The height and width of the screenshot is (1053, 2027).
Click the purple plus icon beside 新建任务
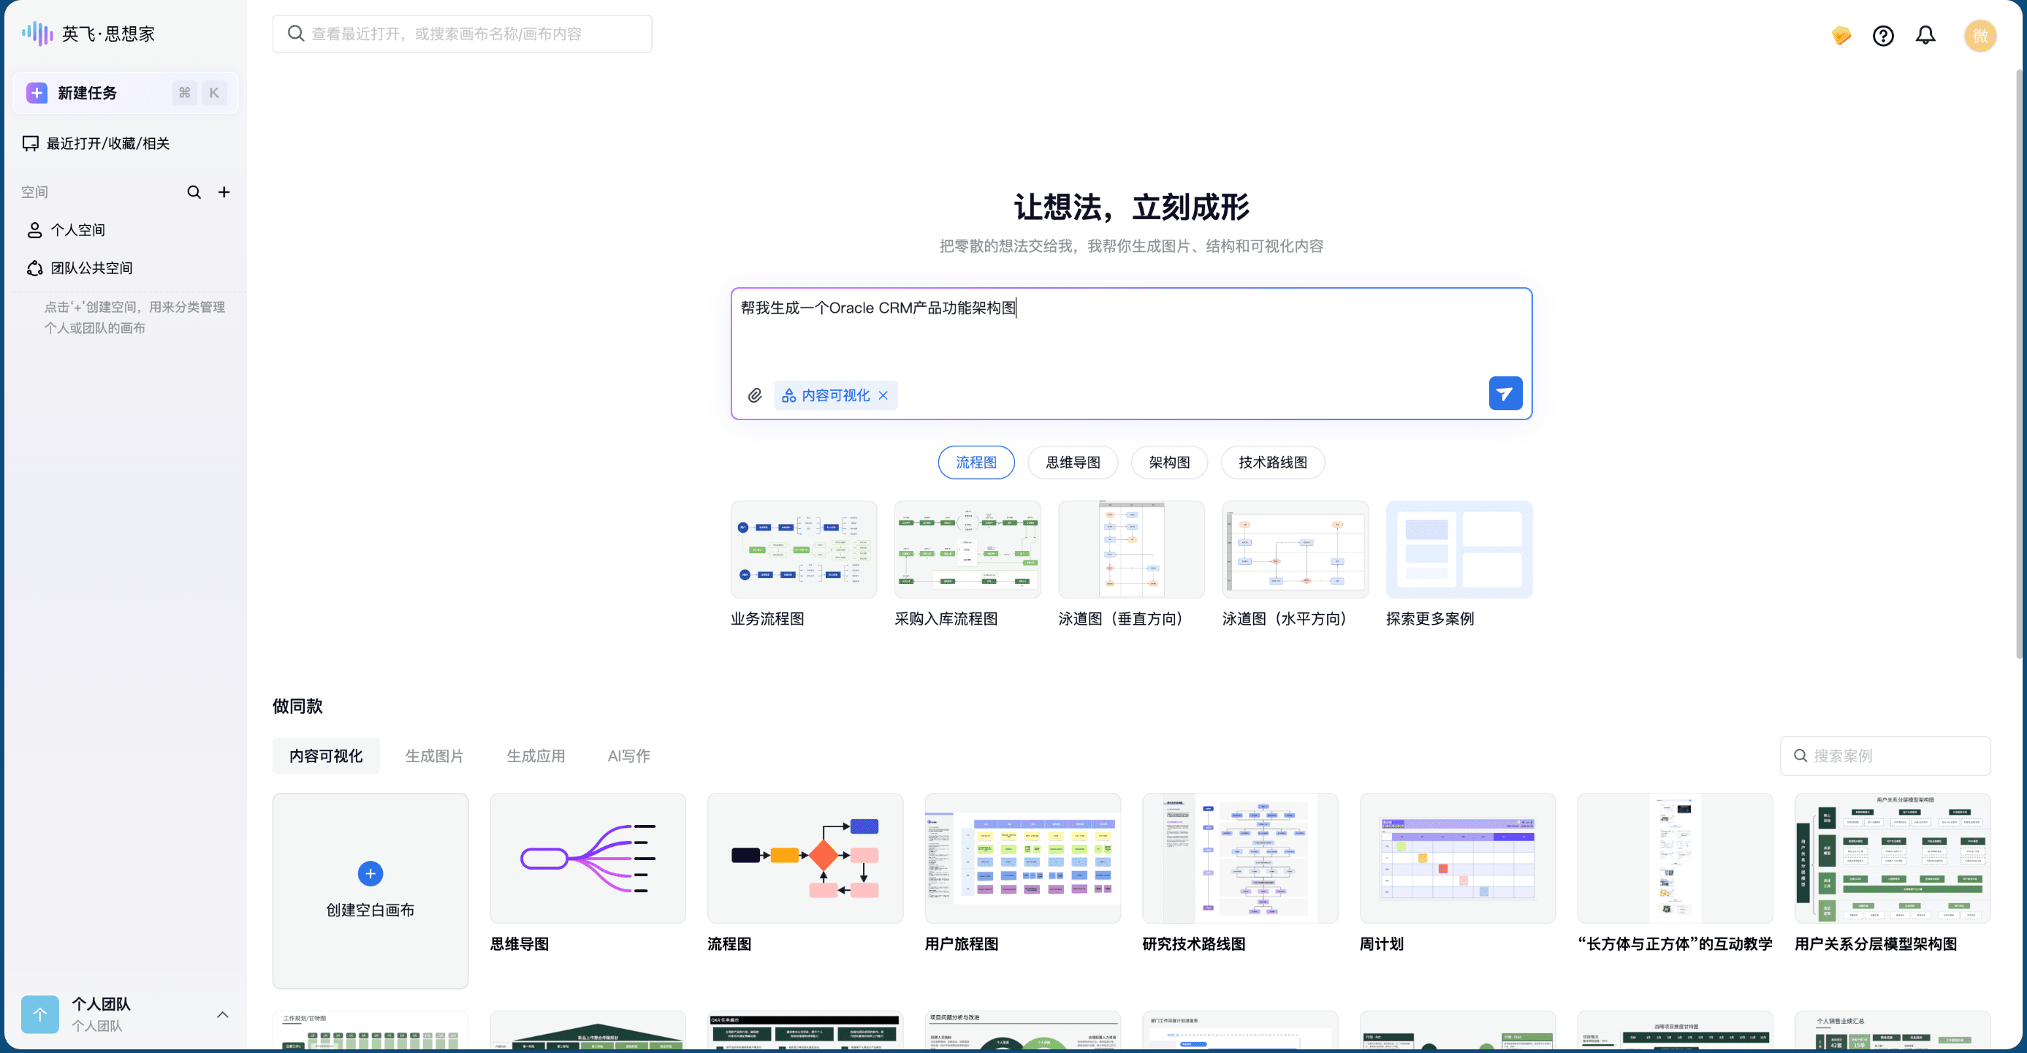(x=37, y=93)
